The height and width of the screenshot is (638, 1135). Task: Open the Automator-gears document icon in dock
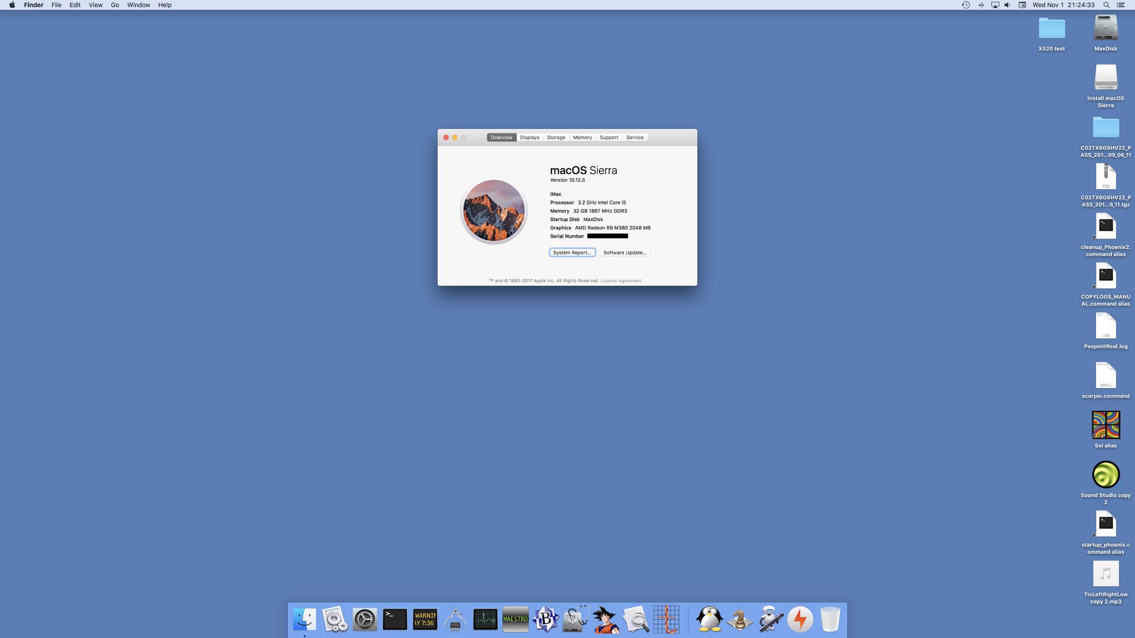click(x=335, y=619)
